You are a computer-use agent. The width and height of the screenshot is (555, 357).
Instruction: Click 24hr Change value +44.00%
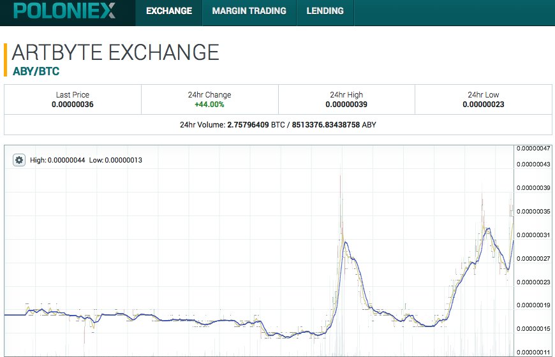click(x=209, y=105)
